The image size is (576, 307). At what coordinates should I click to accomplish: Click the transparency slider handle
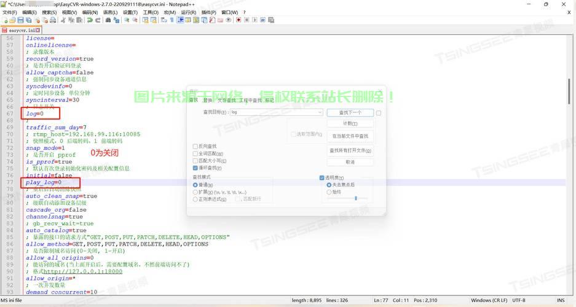(x=355, y=198)
